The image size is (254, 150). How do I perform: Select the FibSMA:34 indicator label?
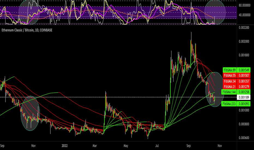[x=230, y=81]
